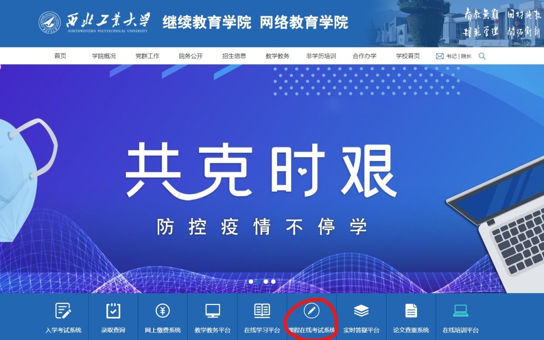This screenshot has width=544, height=340.
Task: Select the 教学教务 menu item
Action: click(277, 56)
